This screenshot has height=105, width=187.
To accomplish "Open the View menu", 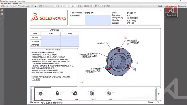I will (10, 3).
